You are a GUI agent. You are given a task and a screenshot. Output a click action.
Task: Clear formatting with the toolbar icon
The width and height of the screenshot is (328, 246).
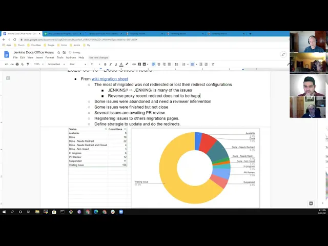tap(213, 64)
